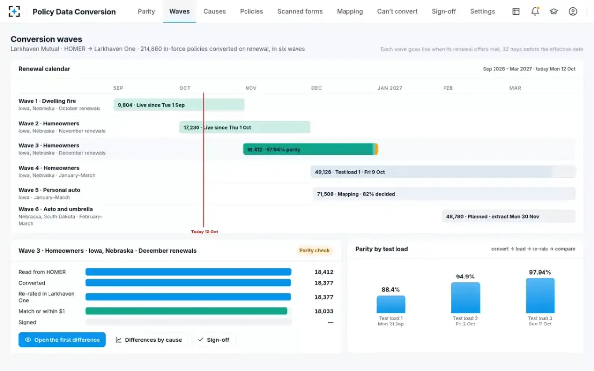
Task: Click the 18,033 match count value
Action: (324, 311)
